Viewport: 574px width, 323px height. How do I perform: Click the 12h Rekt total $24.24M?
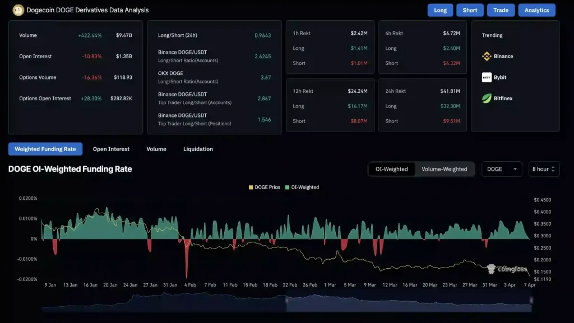[357, 91]
